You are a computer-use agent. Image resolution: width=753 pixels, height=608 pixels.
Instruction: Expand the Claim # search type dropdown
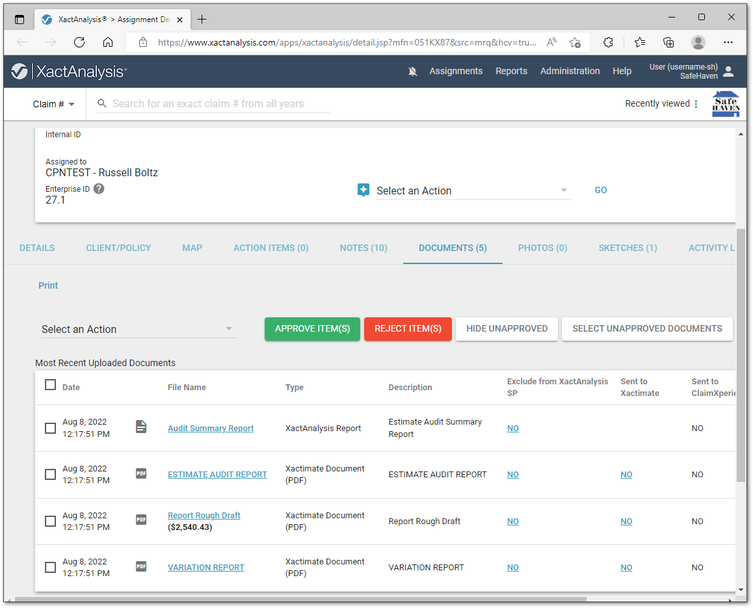click(x=54, y=104)
